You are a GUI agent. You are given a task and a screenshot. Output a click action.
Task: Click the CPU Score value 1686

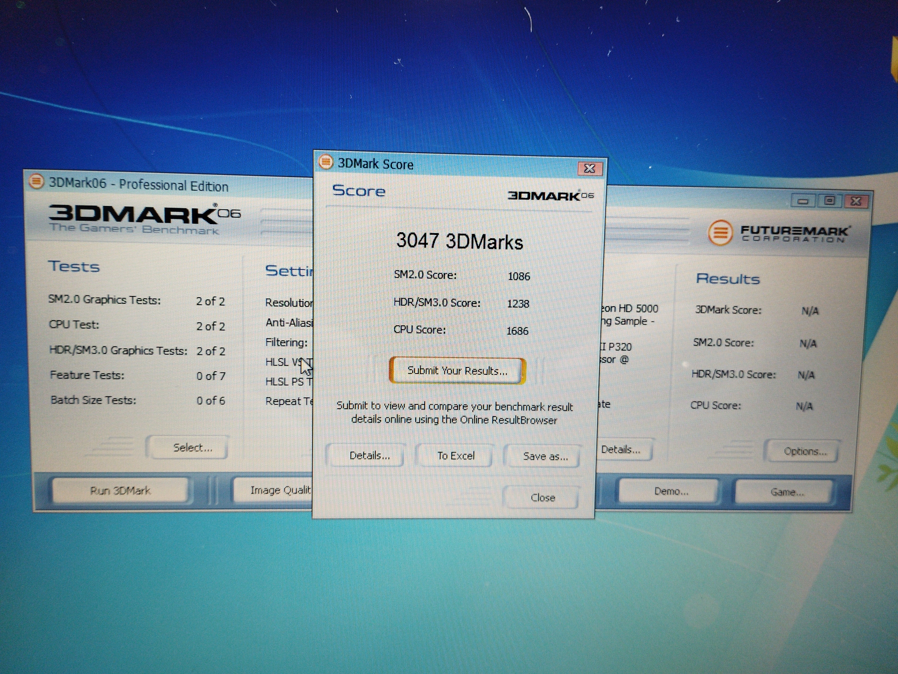pos(517,331)
